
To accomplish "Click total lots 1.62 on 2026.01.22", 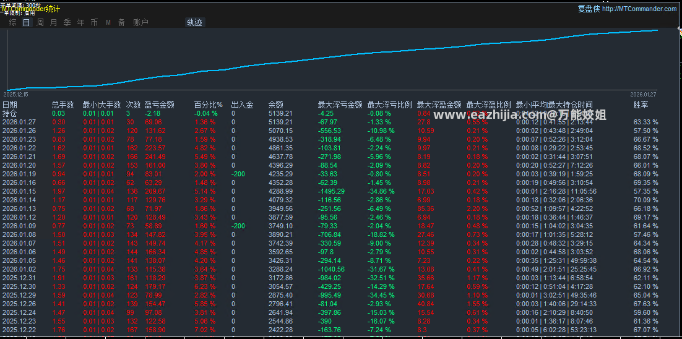I will [59, 148].
